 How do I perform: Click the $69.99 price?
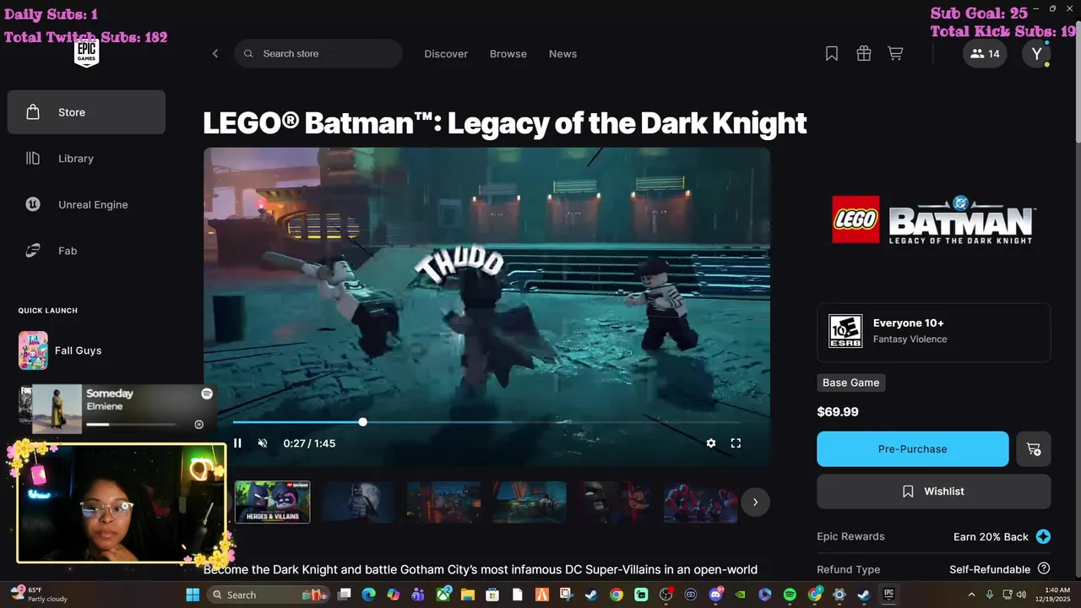tap(838, 412)
